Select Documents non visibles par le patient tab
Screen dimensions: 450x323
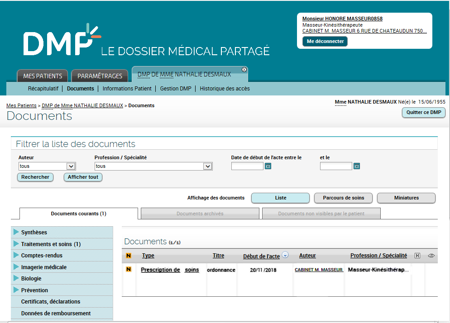tap(321, 214)
